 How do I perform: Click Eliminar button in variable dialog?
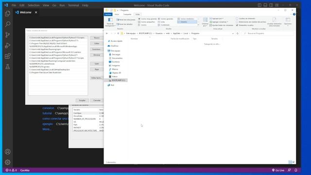tap(97, 55)
